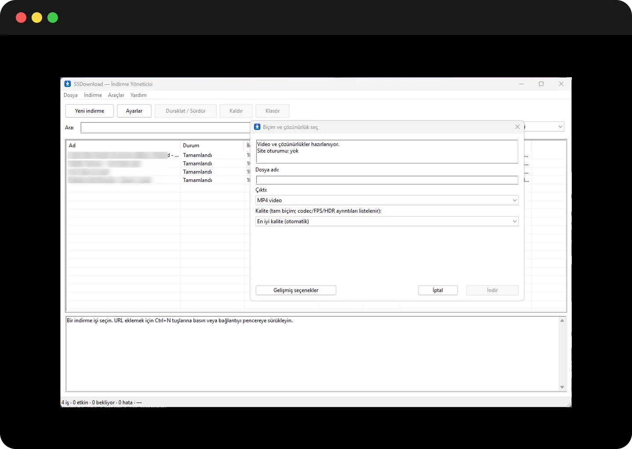Open the Kalite En iyi kalite dropdown
The image size is (632, 449).
pos(387,221)
